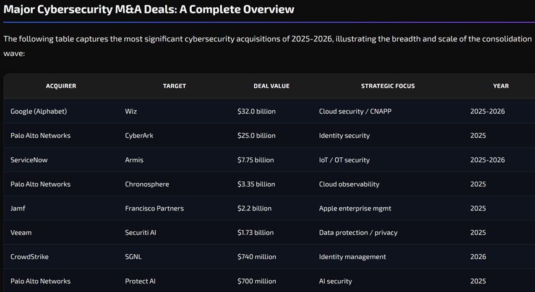Select the CrowdStrike acquirer cell
Image resolution: width=535 pixels, height=292 pixels.
[29, 257]
